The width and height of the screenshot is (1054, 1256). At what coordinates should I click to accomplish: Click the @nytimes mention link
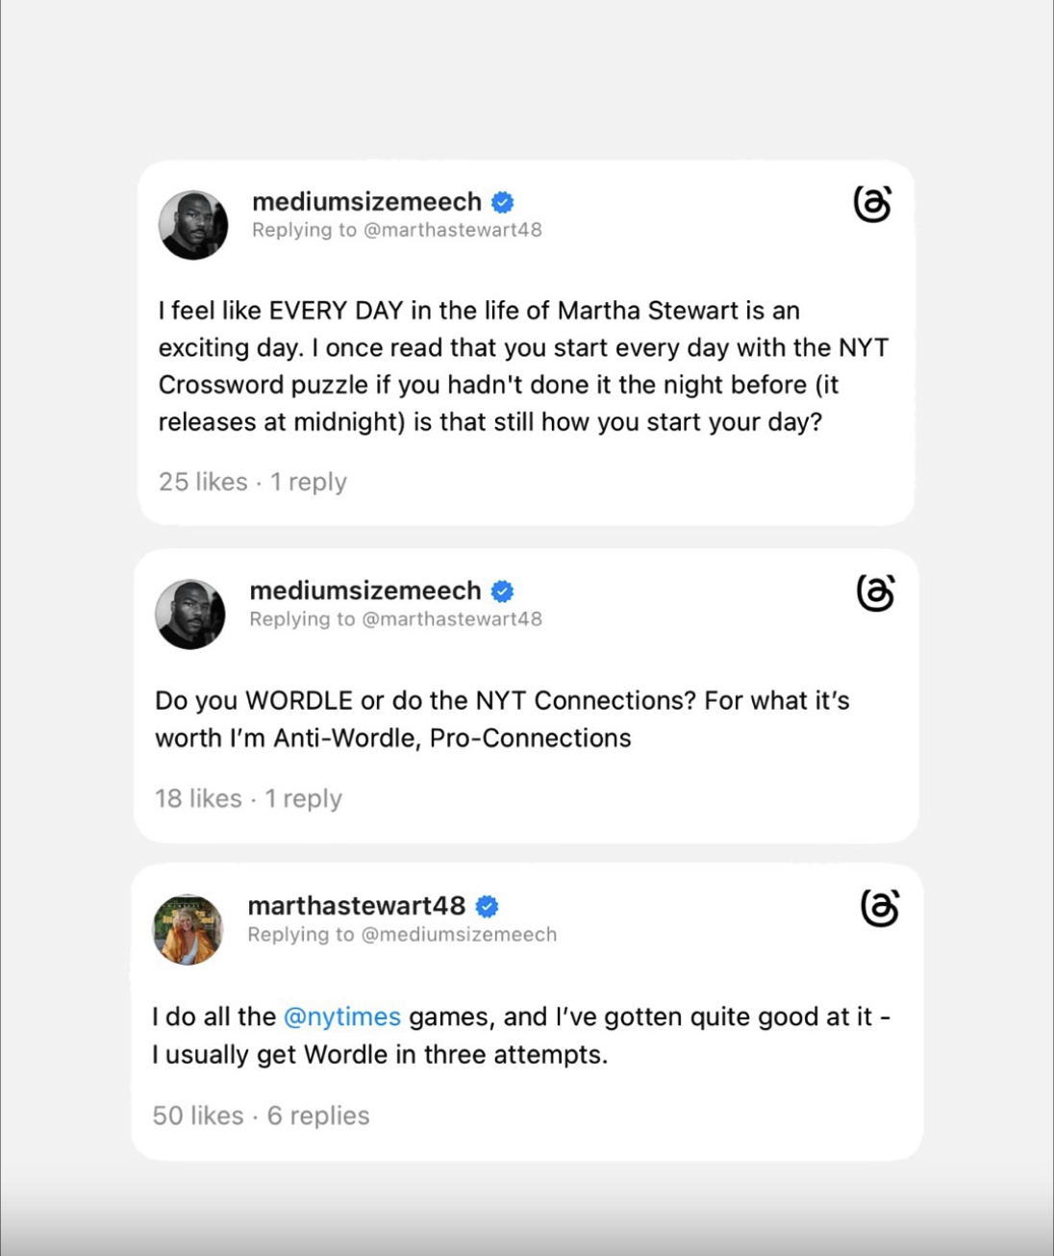coord(342,1017)
